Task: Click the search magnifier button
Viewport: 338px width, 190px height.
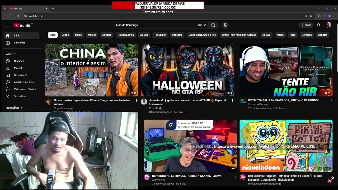Action: click(x=213, y=25)
